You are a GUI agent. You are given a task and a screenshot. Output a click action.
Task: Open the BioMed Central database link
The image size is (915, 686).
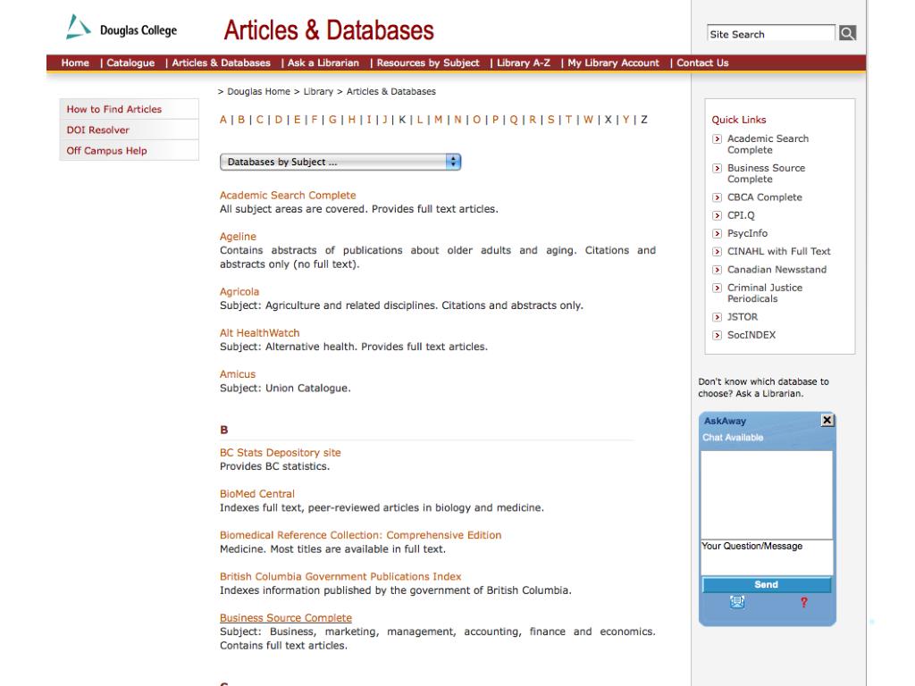click(x=257, y=494)
